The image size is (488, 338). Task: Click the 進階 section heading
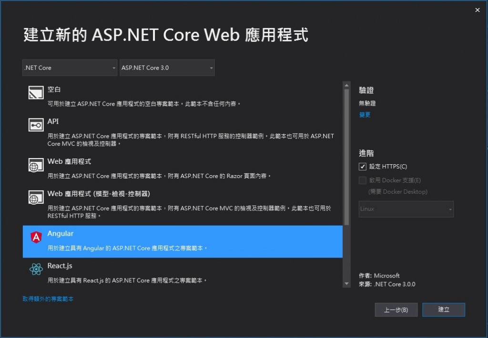click(x=366, y=153)
